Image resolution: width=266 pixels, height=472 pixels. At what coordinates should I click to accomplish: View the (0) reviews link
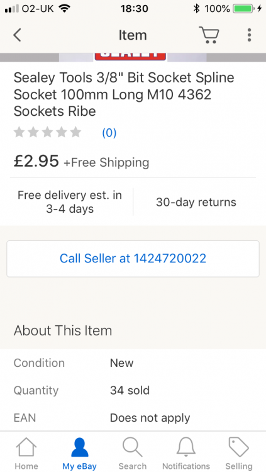tap(109, 133)
